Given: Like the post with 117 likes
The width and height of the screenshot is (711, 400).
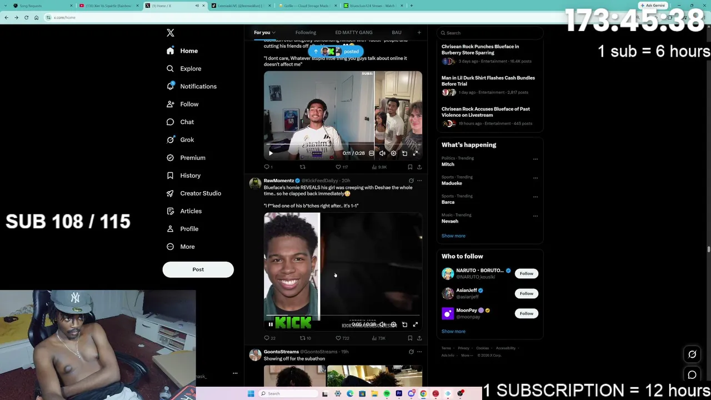Looking at the screenshot, I should pos(342,167).
